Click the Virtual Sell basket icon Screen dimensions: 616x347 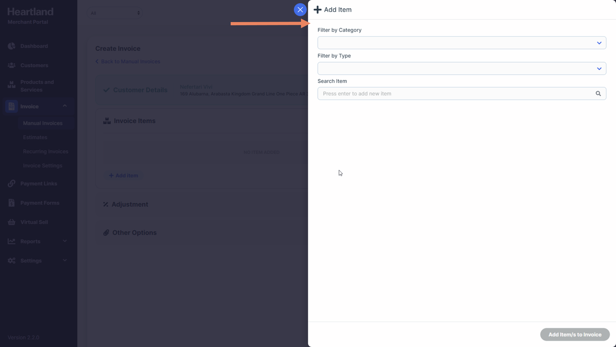tap(12, 222)
